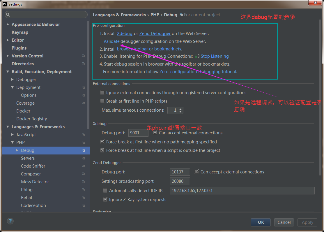Screen dimensions: 324x232
Task: Uncheck Xdebug 'Can accept external connections'
Action: coord(155,132)
